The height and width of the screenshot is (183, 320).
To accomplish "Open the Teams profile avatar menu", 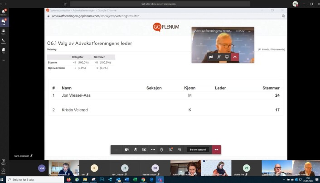I will pyautogui.click(x=295, y=4).
